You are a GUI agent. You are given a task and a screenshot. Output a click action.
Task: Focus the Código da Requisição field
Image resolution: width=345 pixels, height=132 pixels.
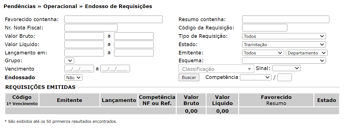[x=264, y=28]
